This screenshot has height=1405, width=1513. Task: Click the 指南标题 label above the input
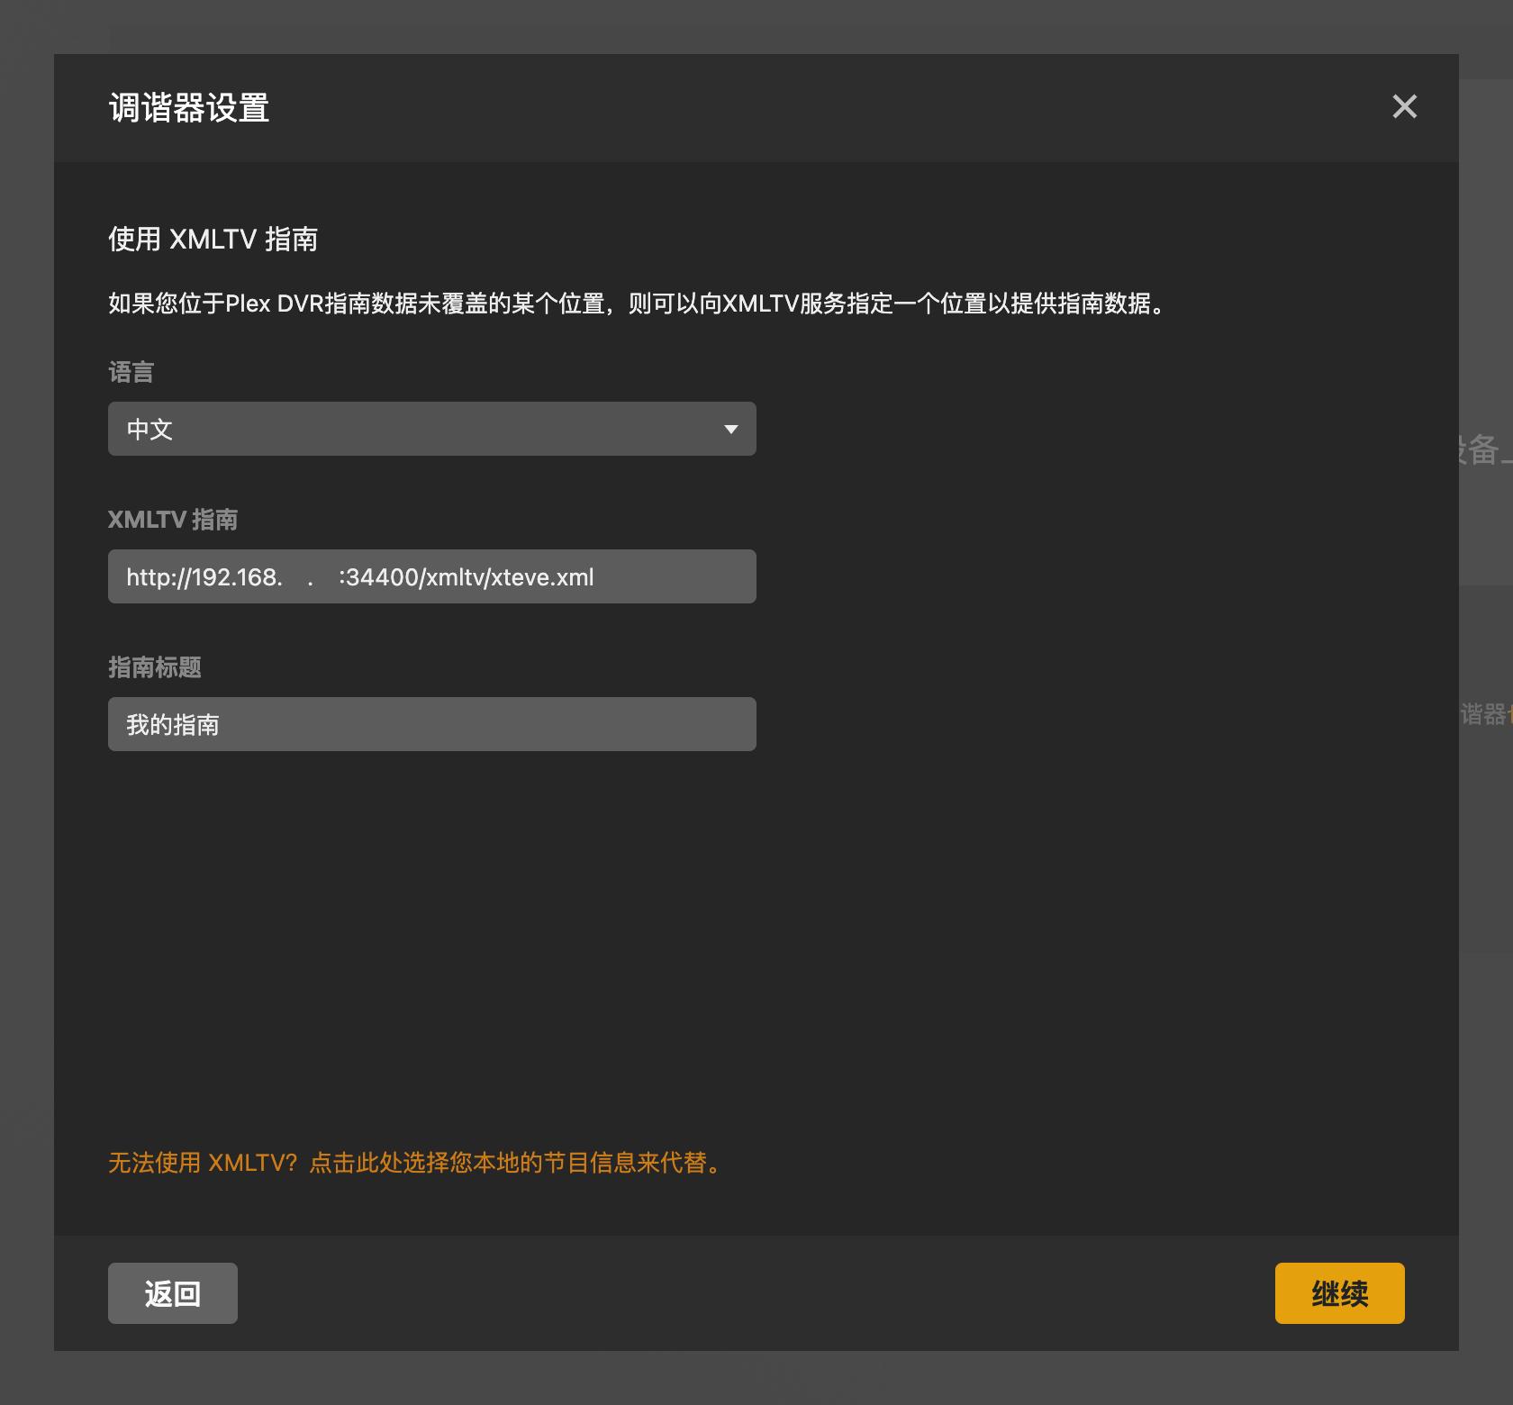tap(155, 667)
